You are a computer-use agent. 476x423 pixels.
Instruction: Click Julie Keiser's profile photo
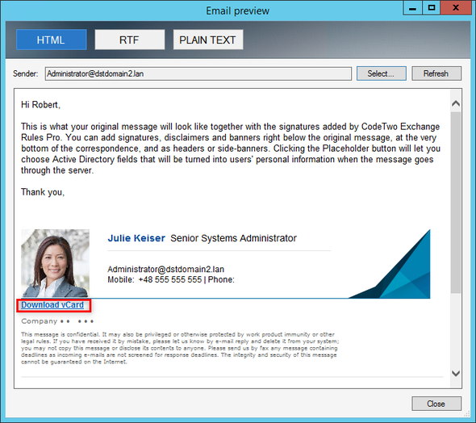coord(55,263)
